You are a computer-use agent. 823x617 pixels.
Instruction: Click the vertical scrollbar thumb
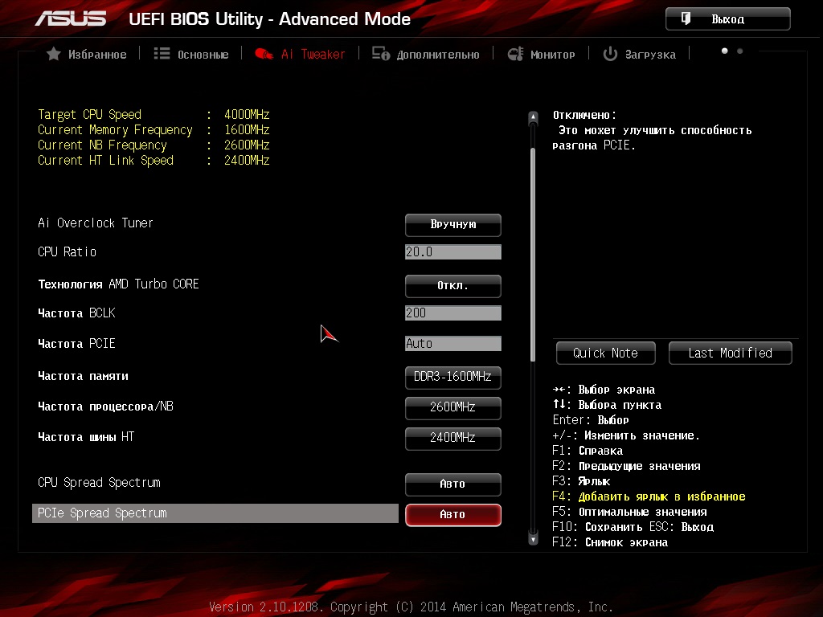click(534, 255)
